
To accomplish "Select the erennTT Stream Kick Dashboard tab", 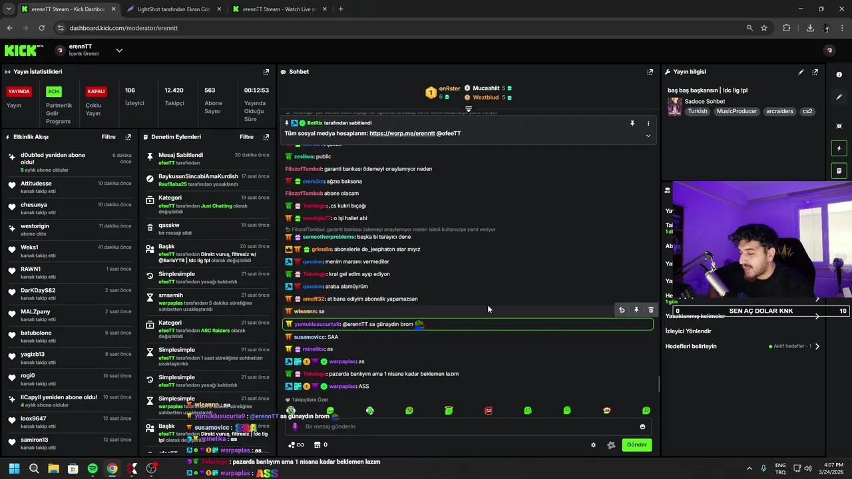I will point(69,9).
